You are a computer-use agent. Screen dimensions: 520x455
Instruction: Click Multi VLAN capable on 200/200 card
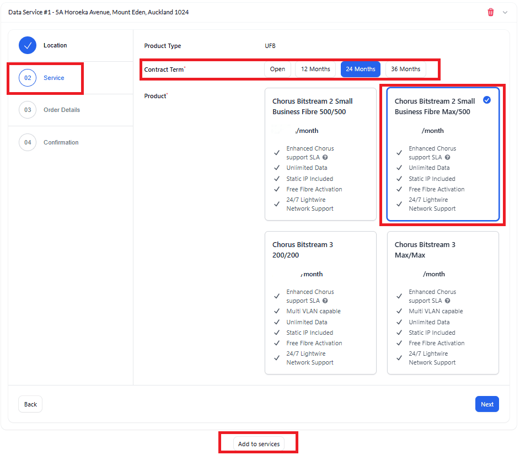[x=313, y=311]
